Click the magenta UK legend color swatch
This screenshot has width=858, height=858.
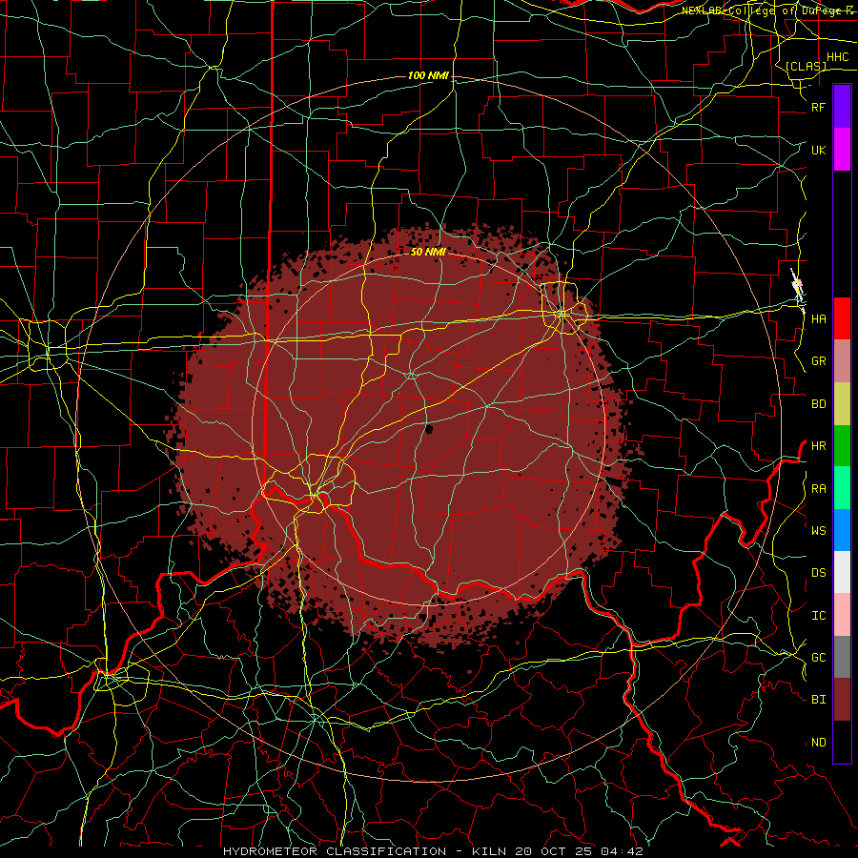[x=842, y=150]
